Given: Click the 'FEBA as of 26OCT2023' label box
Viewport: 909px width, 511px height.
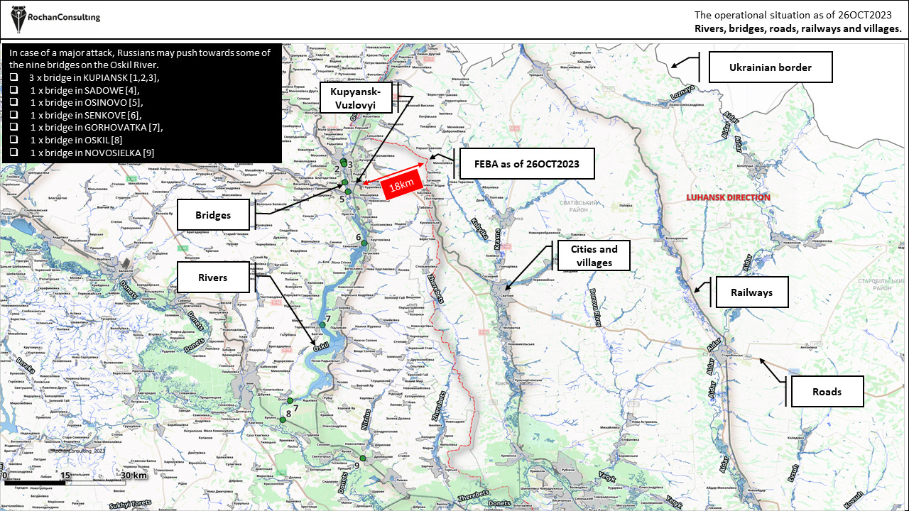Looking at the screenshot, I should (x=528, y=164).
